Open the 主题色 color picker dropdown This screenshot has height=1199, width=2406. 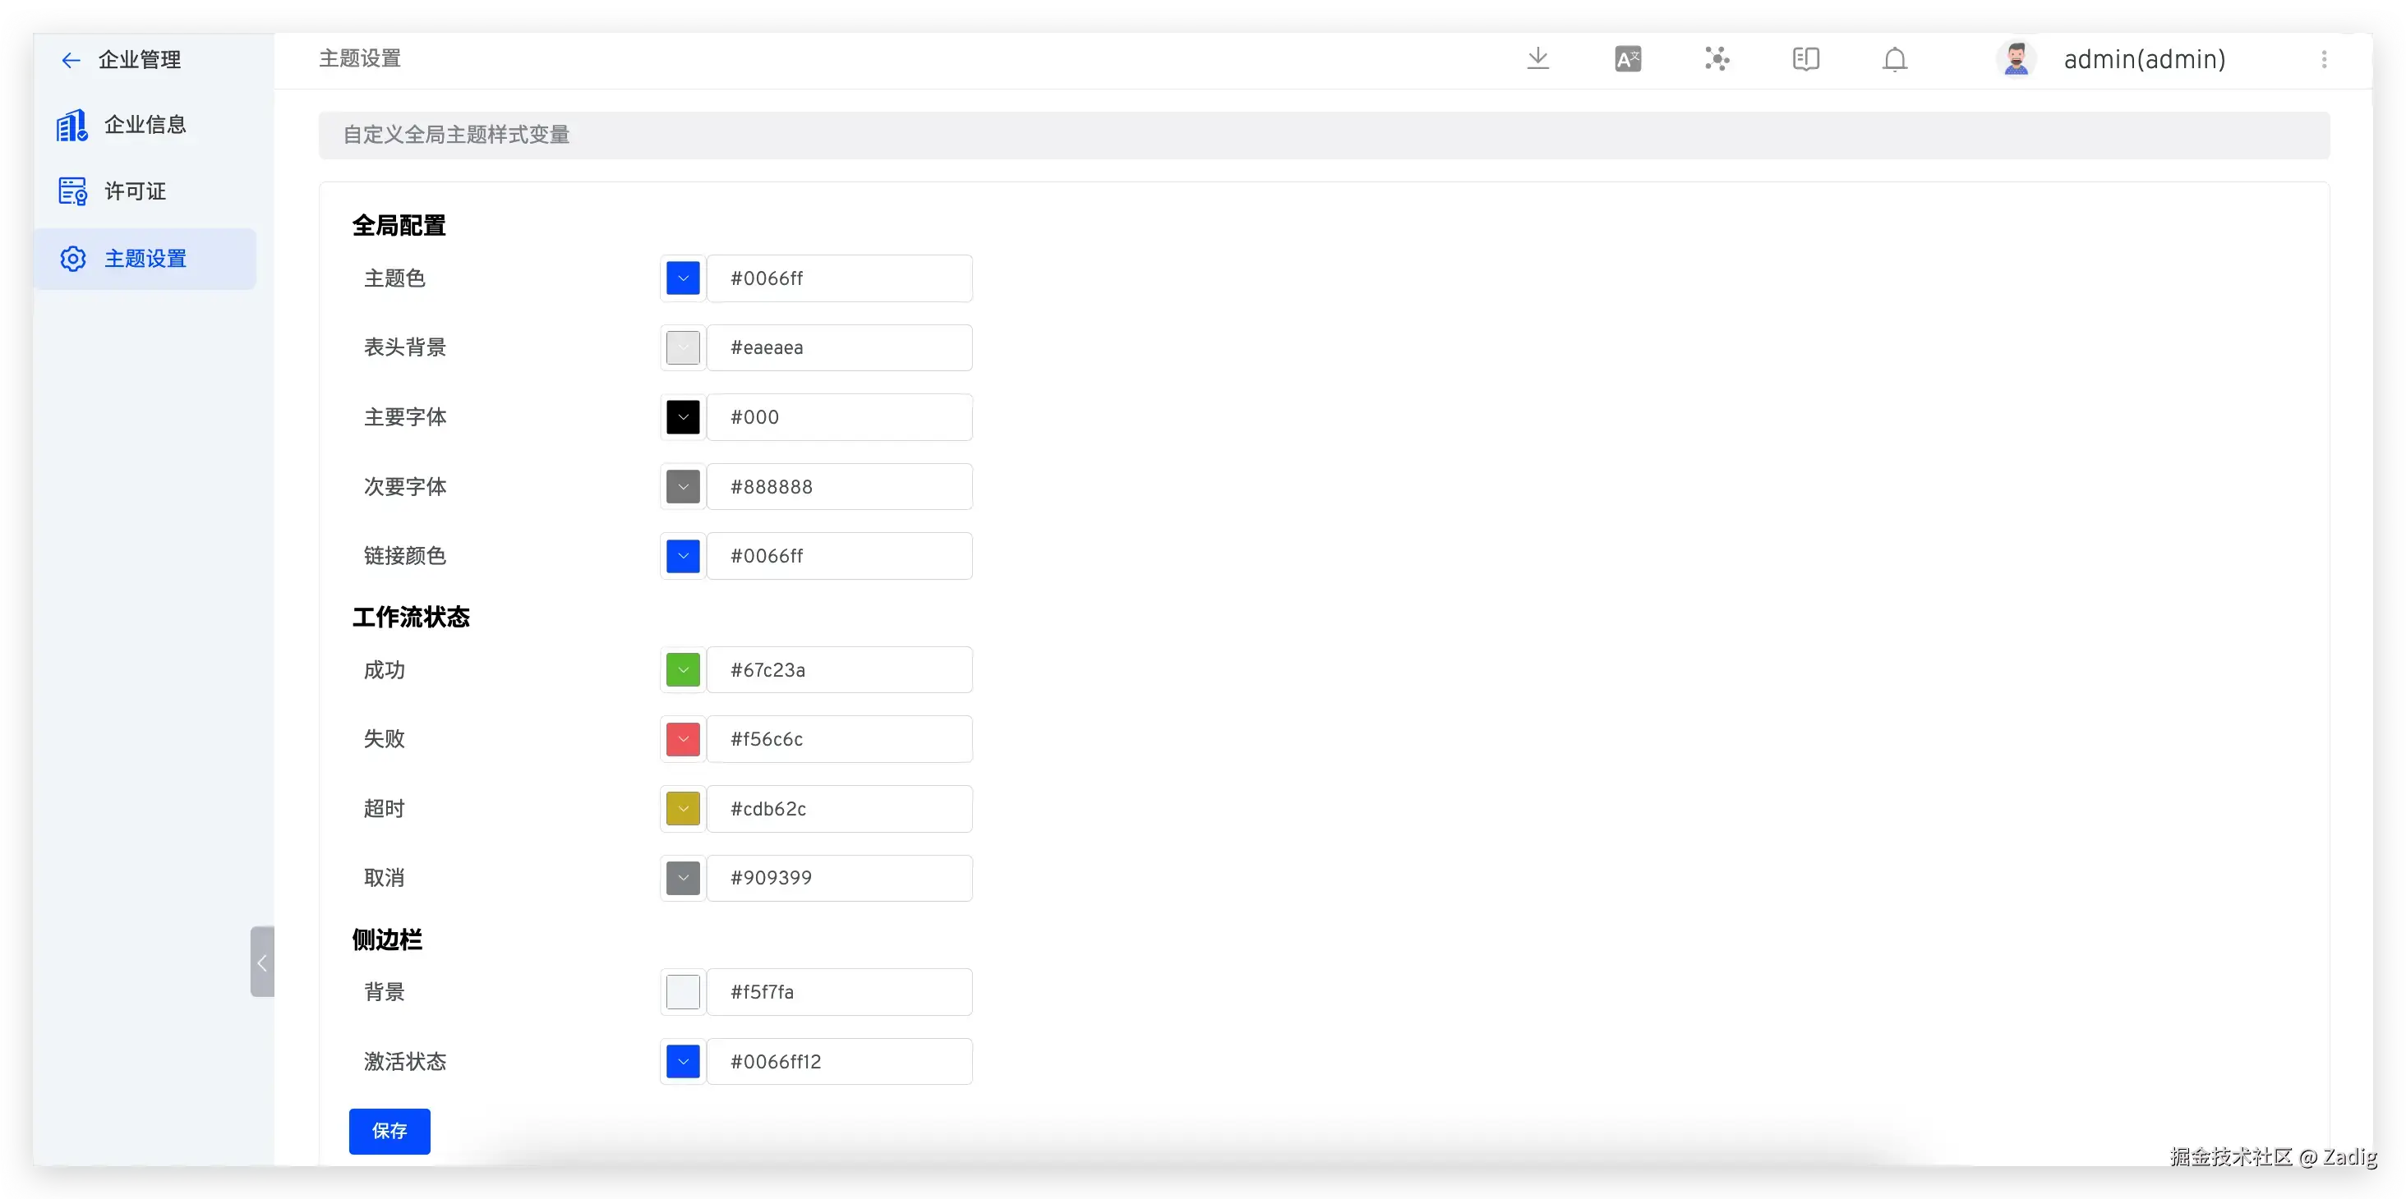tap(683, 278)
